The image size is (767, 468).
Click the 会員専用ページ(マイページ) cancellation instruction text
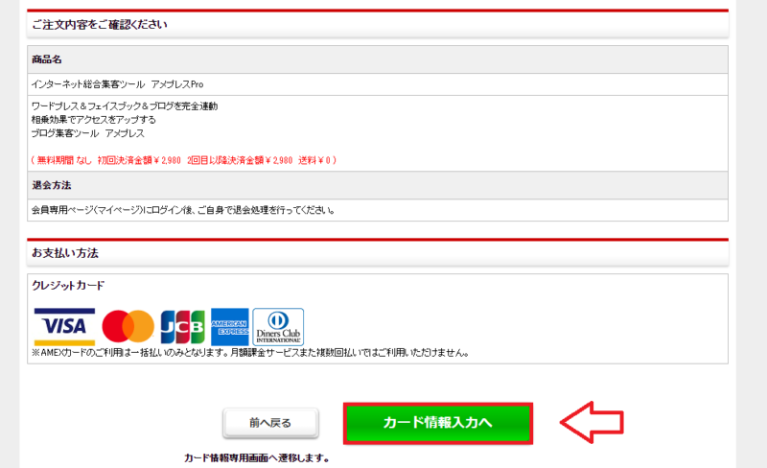point(183,210)
